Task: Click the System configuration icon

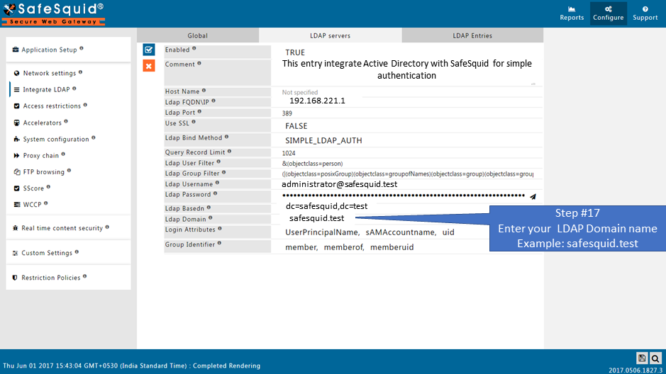Action: point(16,139)
